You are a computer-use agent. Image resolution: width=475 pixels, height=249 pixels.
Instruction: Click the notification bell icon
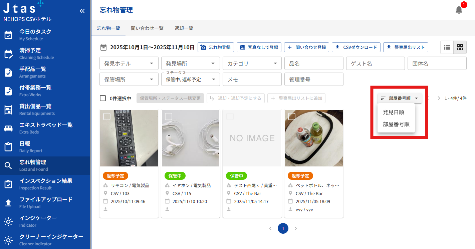(459, 10)
